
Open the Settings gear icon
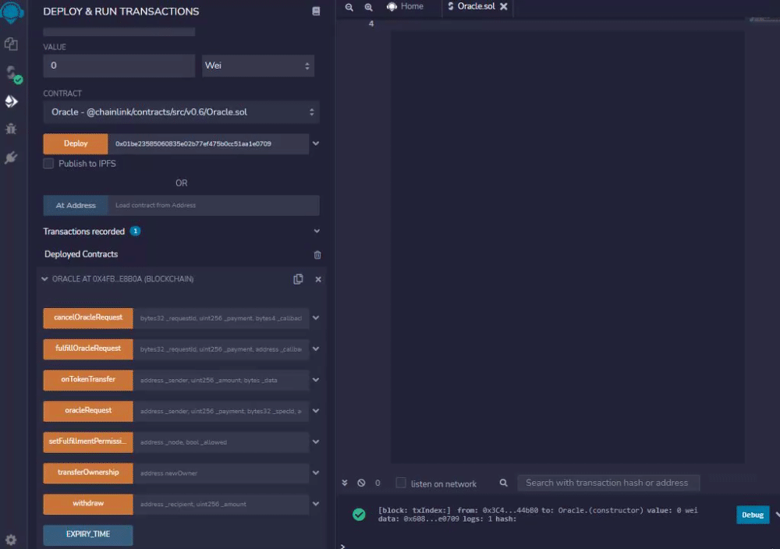point(11,540)
